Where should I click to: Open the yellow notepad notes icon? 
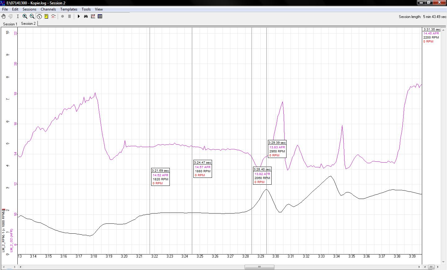coord(46,16)
